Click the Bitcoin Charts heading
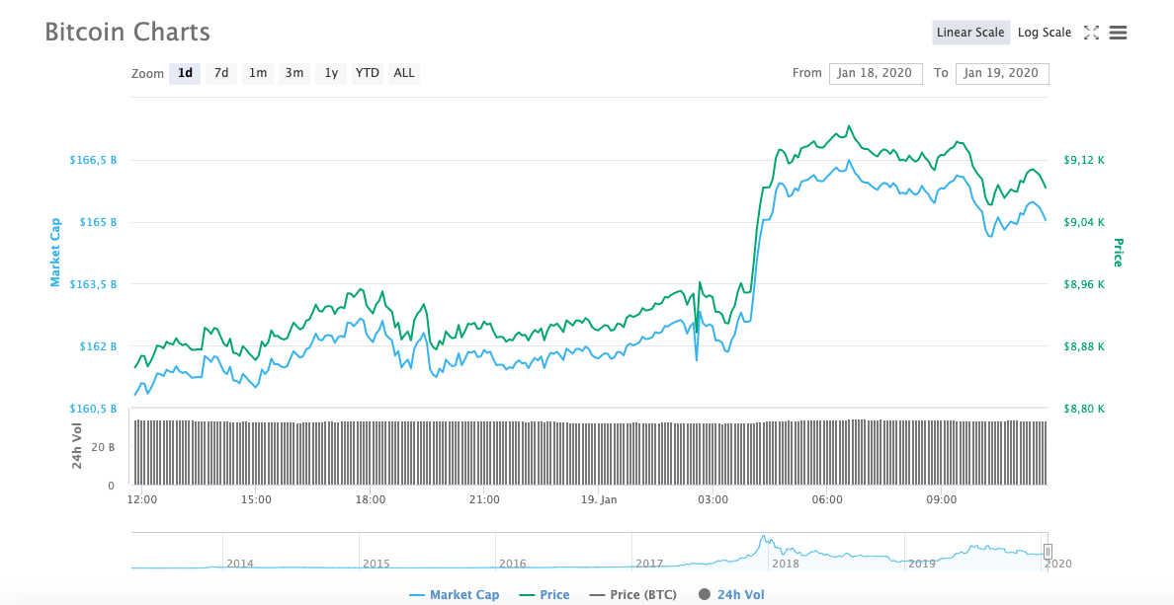The height and width of the screenshot is (605, 1174). tap(127, 33)
